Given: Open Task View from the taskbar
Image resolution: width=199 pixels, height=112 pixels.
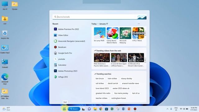Looking at the screenshot, I should point(83,109).
